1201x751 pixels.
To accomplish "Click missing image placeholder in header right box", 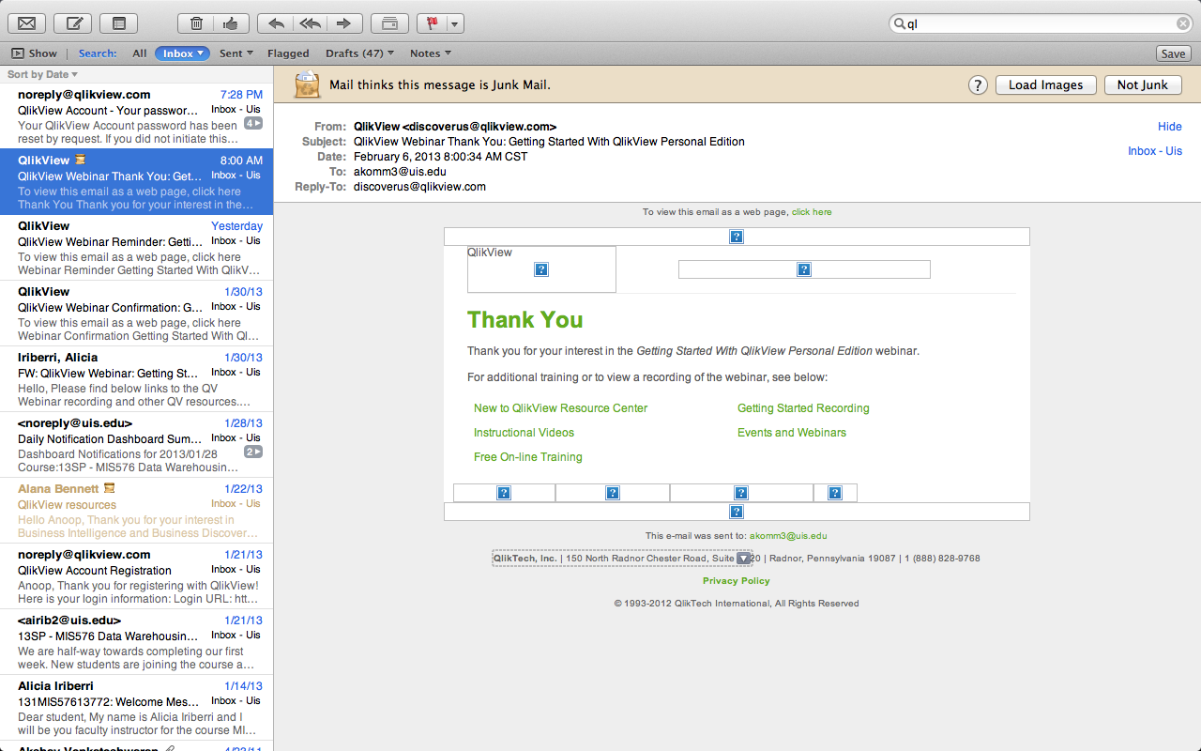I will (x=804, y=269).
